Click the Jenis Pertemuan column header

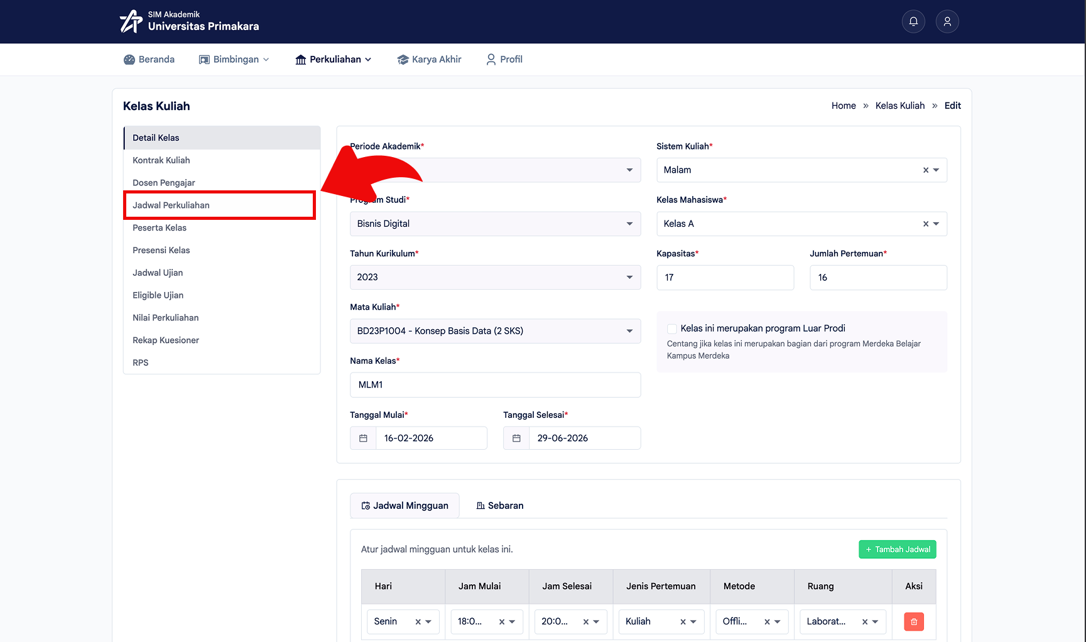coord(661,586)
